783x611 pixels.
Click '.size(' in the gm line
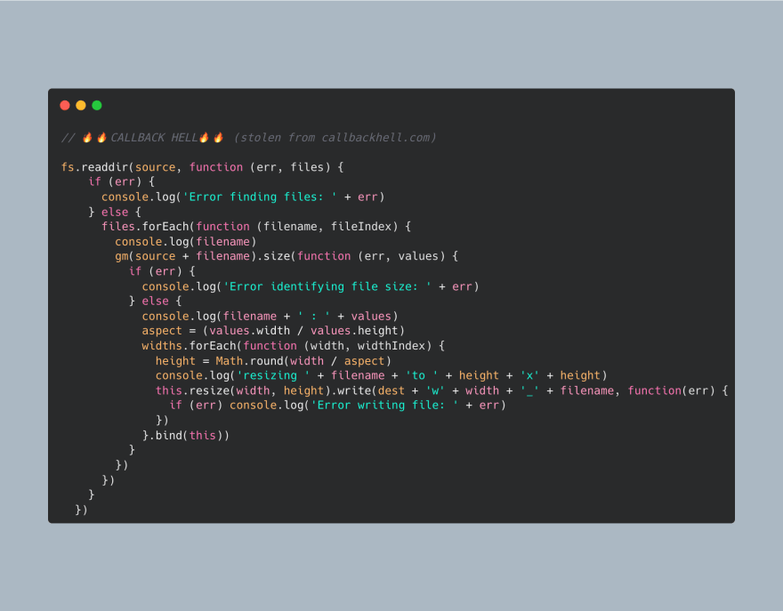(277, 256)
